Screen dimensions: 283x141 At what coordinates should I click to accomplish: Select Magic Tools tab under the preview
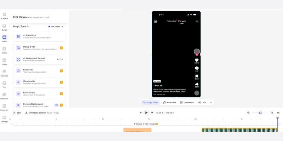[x=150, y=103]
